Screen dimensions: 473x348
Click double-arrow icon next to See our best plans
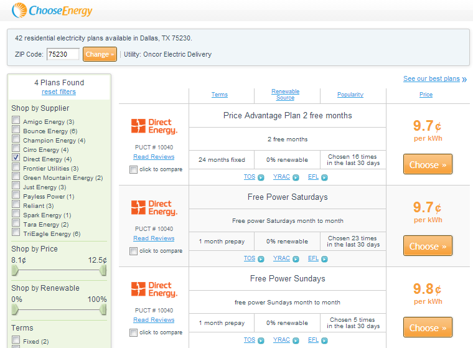pos(464,79)
